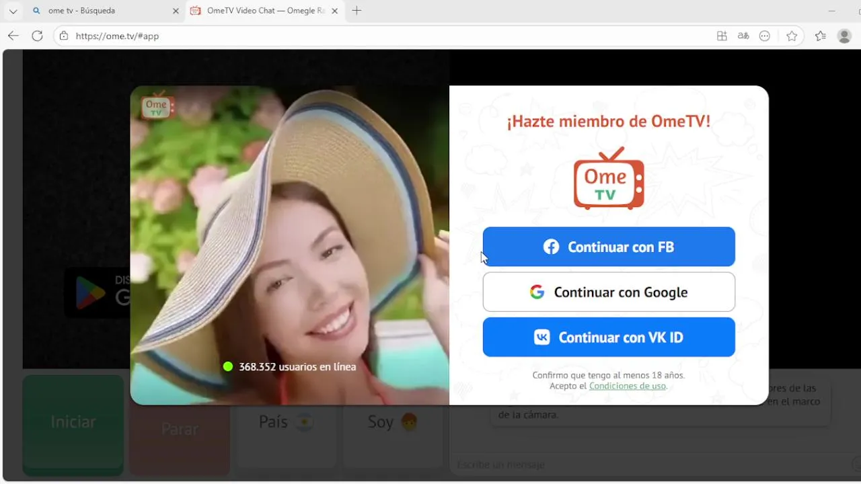Image resolution: width=861 pixels, height=484 pixels.
Task: Click the Escribe un mensaje input field
Action: pos(651,465)
